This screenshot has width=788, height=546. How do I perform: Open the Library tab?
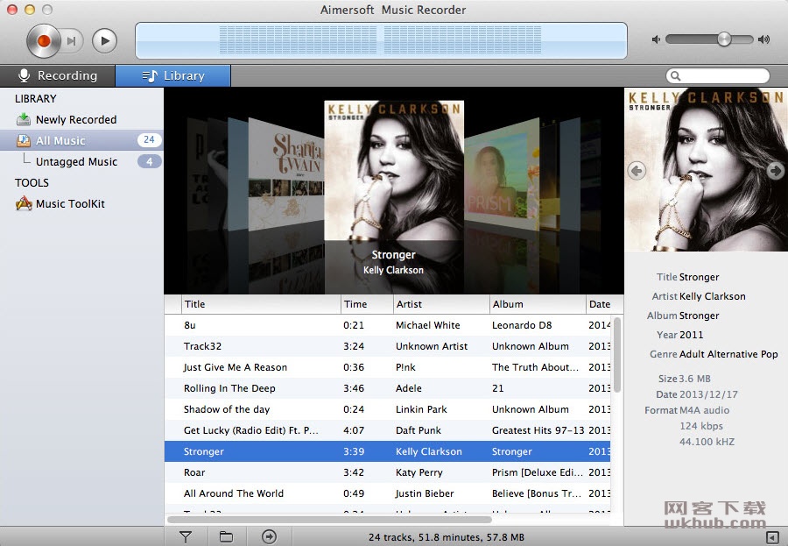coord(173,75)
